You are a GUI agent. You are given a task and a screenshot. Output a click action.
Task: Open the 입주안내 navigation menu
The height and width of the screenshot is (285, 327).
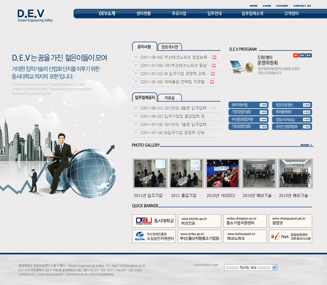click(x=214, y=14)
